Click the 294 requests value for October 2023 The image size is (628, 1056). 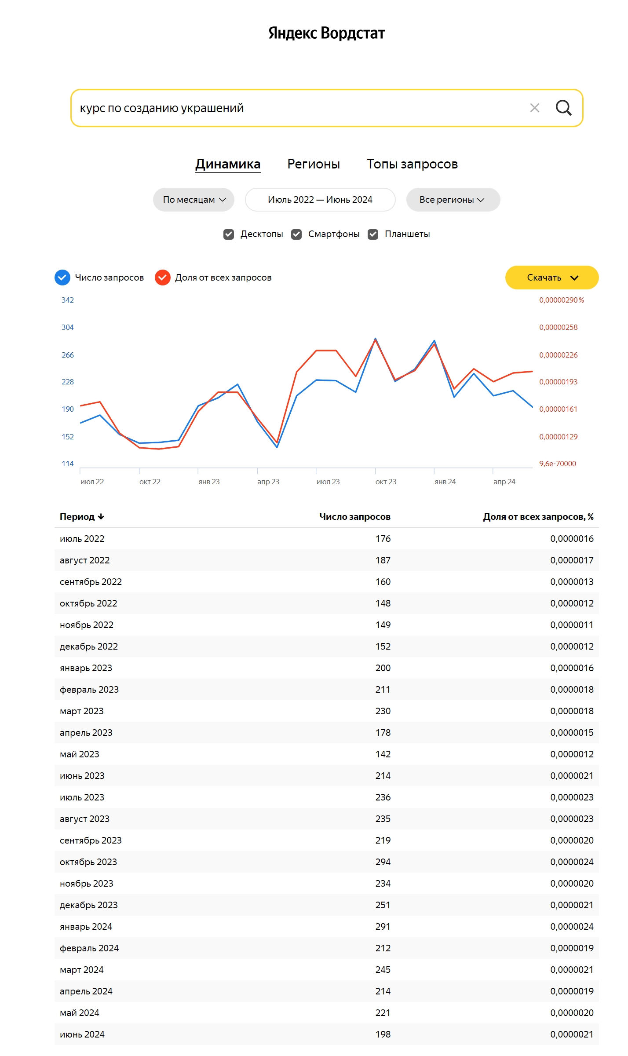(383, 862)
